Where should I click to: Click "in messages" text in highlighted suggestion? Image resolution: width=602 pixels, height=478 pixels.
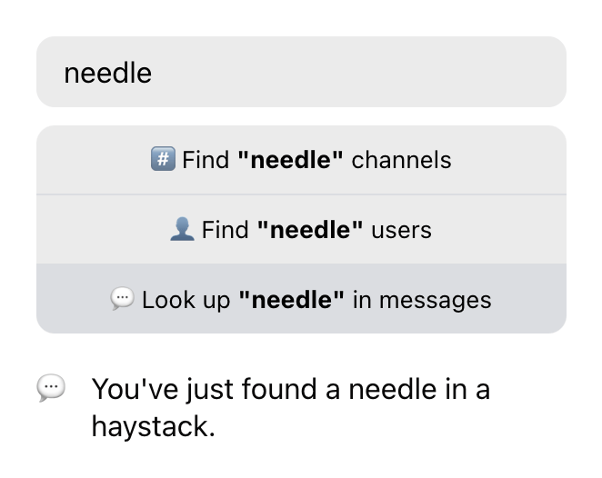[421, 300]
